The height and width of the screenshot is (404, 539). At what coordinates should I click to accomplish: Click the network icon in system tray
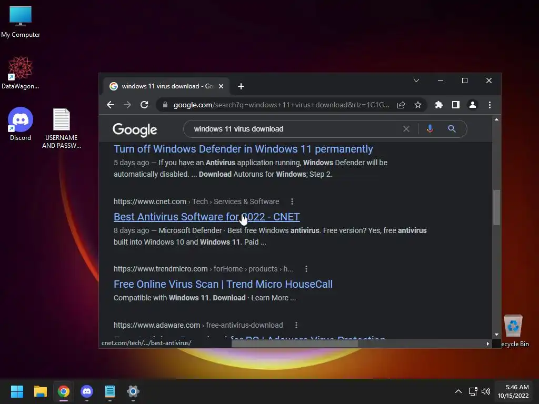[473, 391]
